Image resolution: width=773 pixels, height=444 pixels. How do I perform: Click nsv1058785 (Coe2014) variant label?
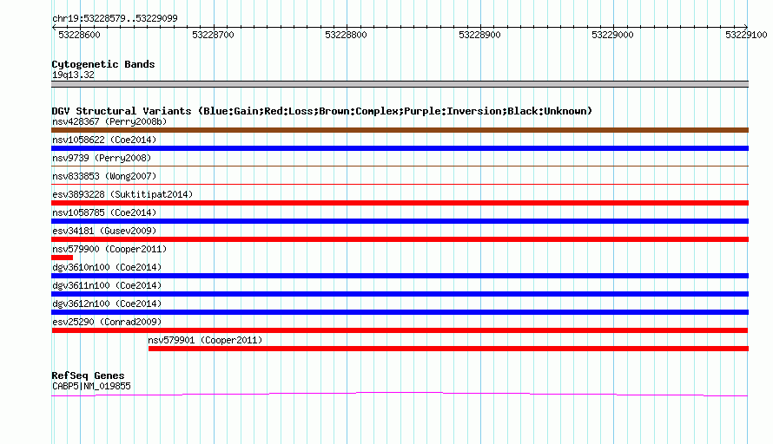pyautogui.click(x=104, y=212)
